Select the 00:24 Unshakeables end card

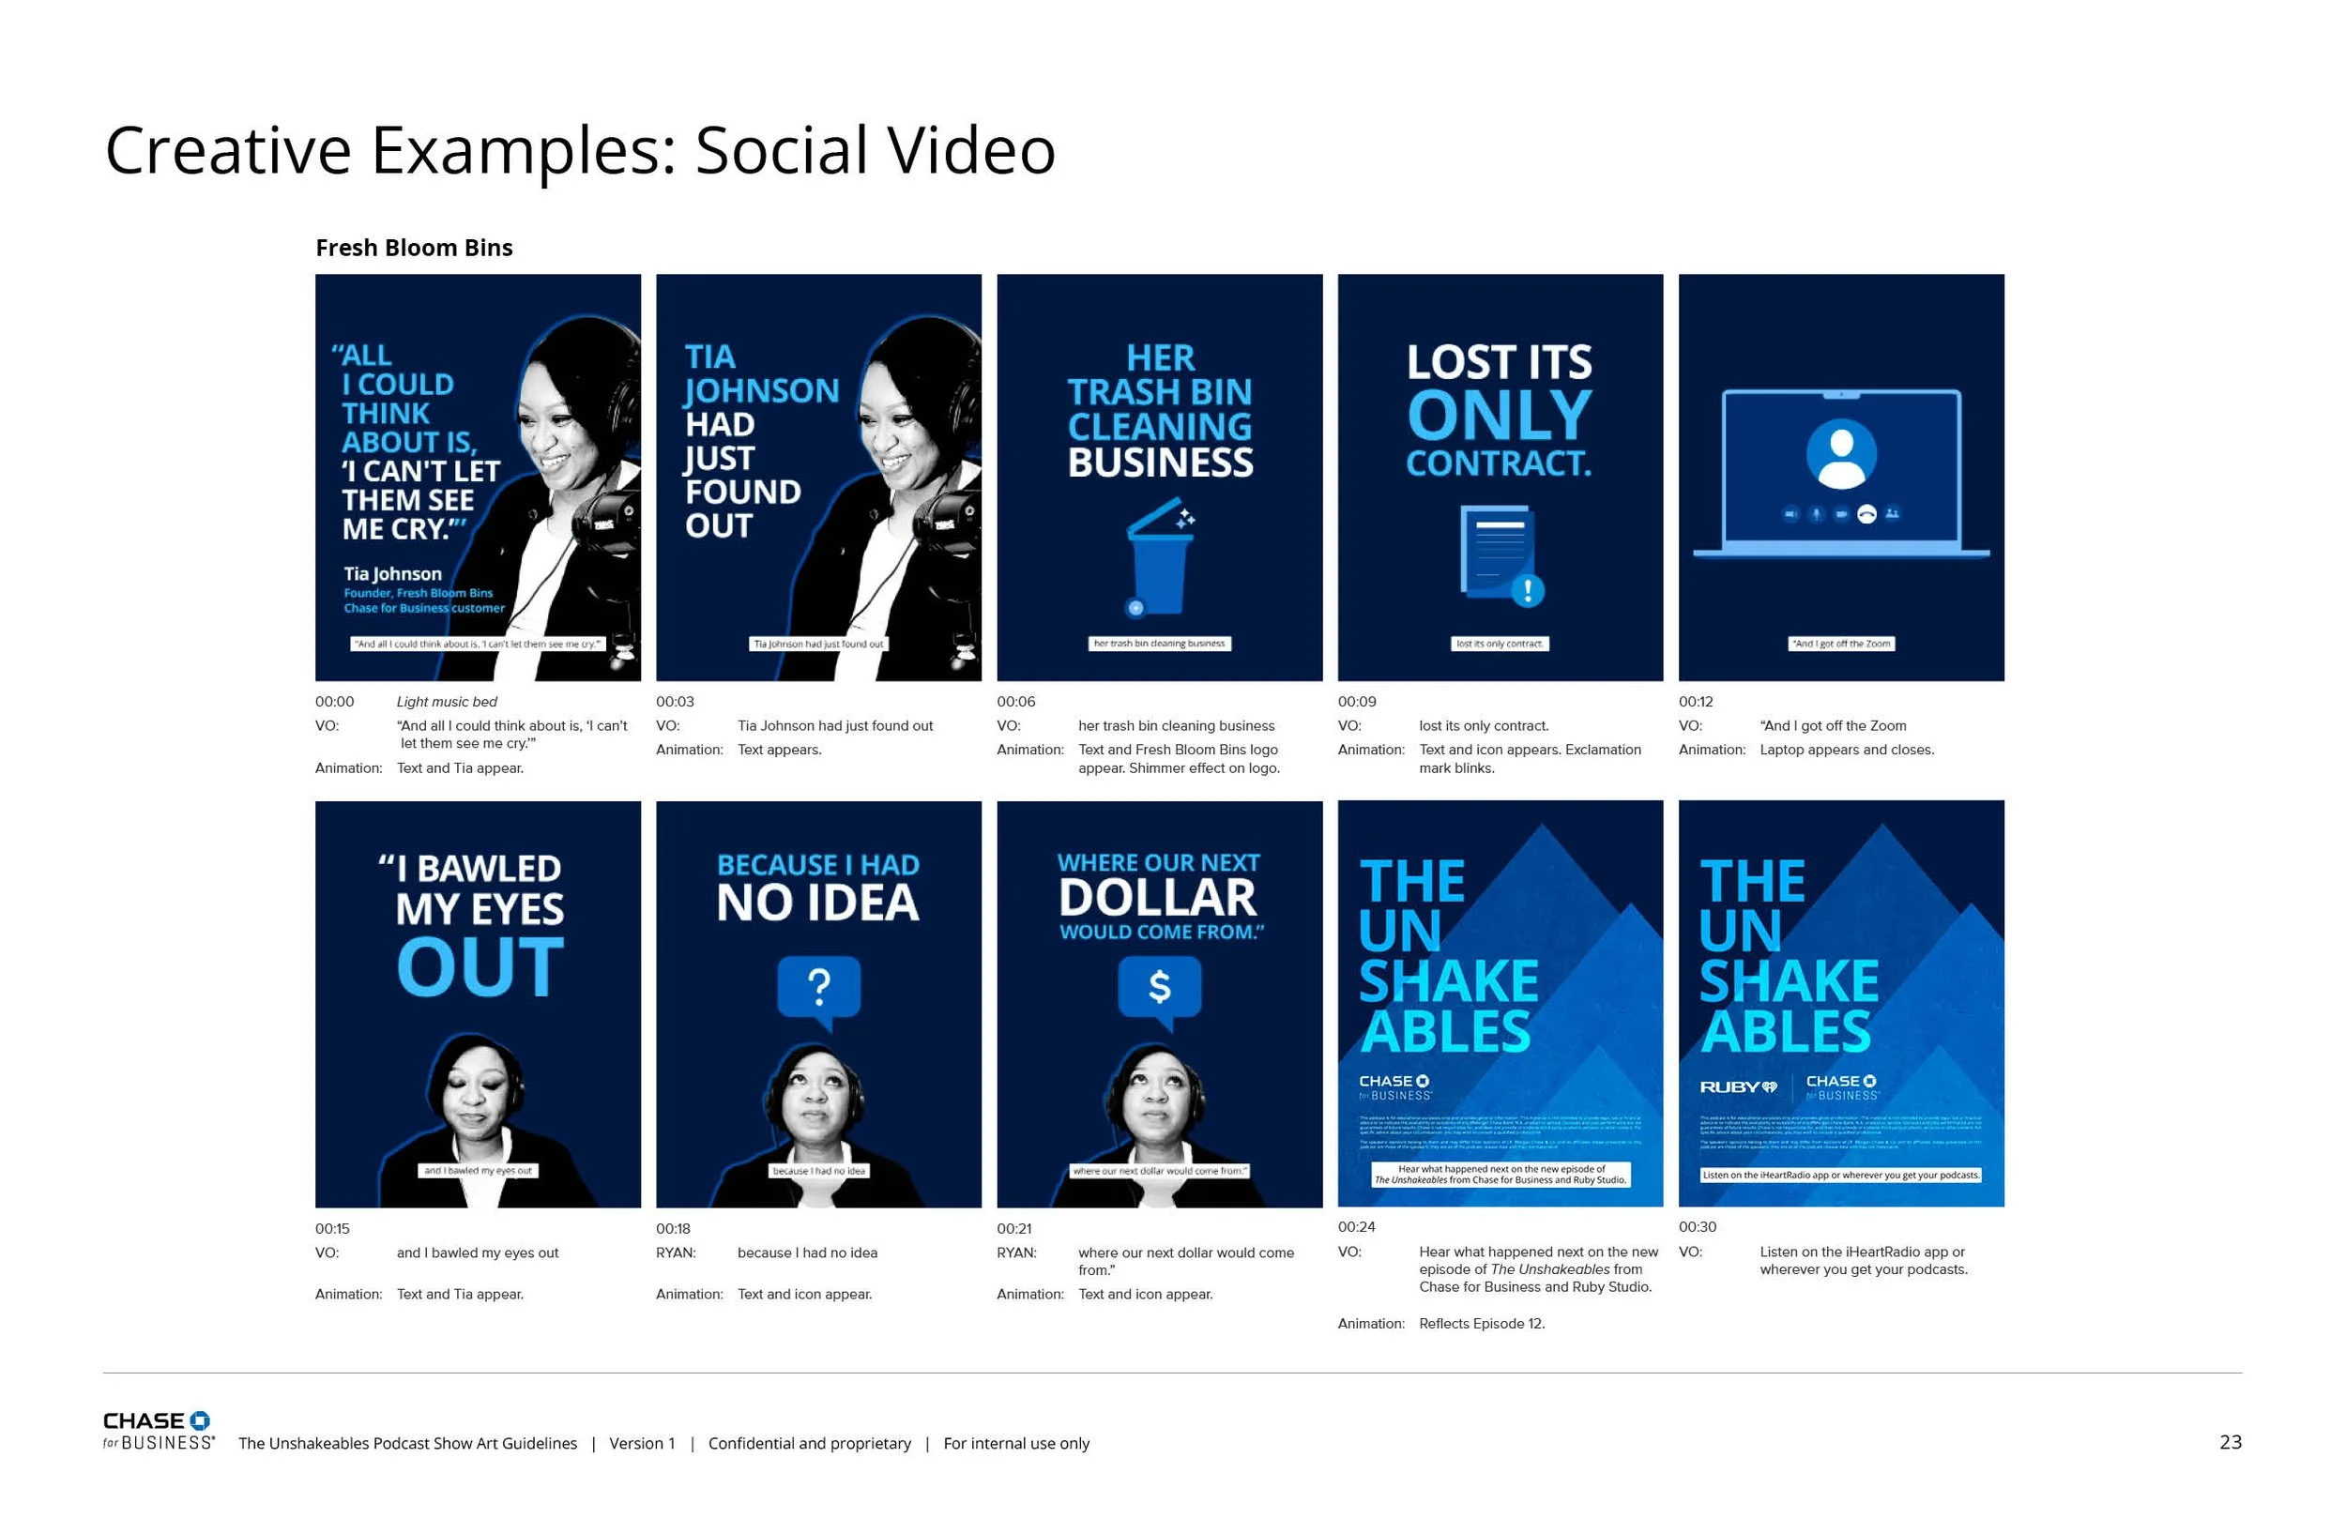pos(1500,1004)
